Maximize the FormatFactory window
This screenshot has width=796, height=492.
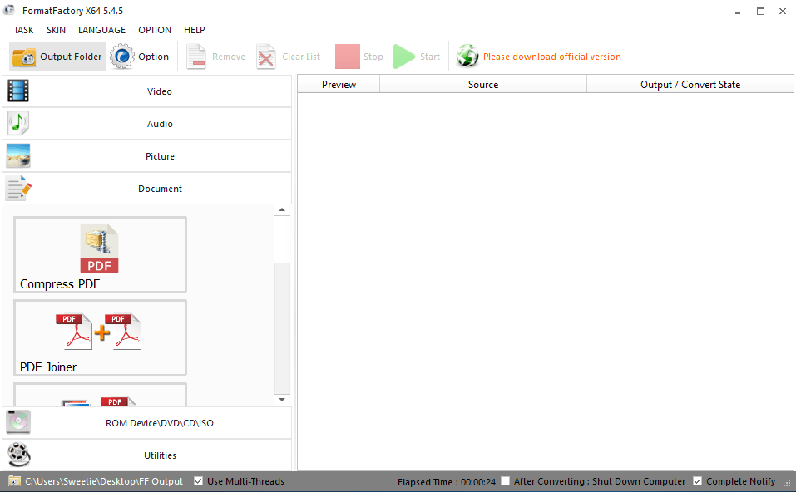pyautogui.click(x=760, y=11)
